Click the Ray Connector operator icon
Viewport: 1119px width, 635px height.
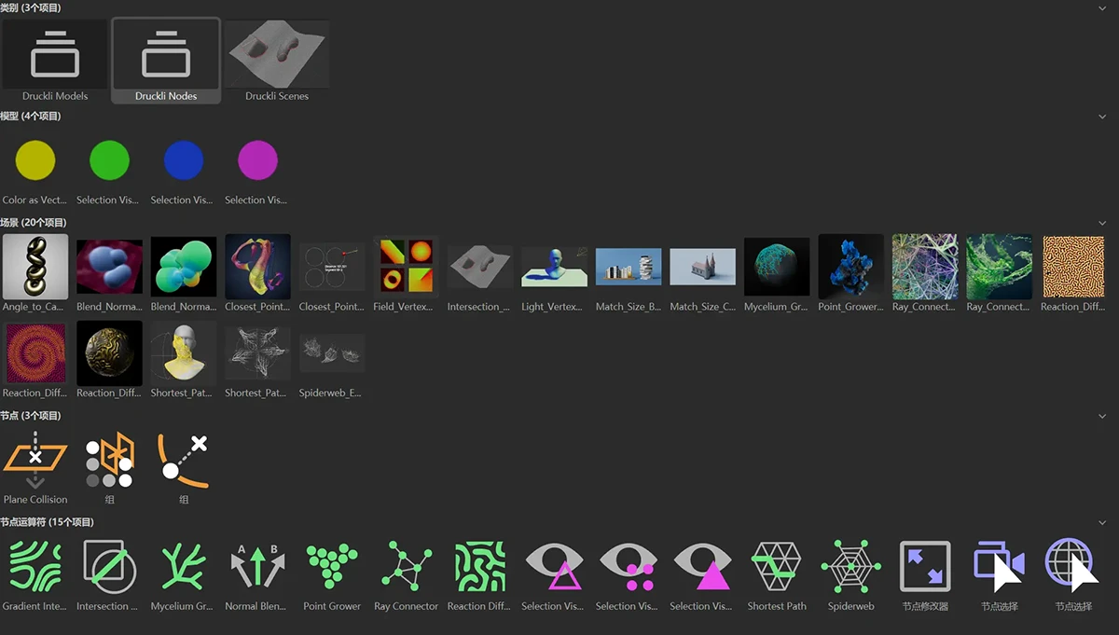tap(407, 566)
